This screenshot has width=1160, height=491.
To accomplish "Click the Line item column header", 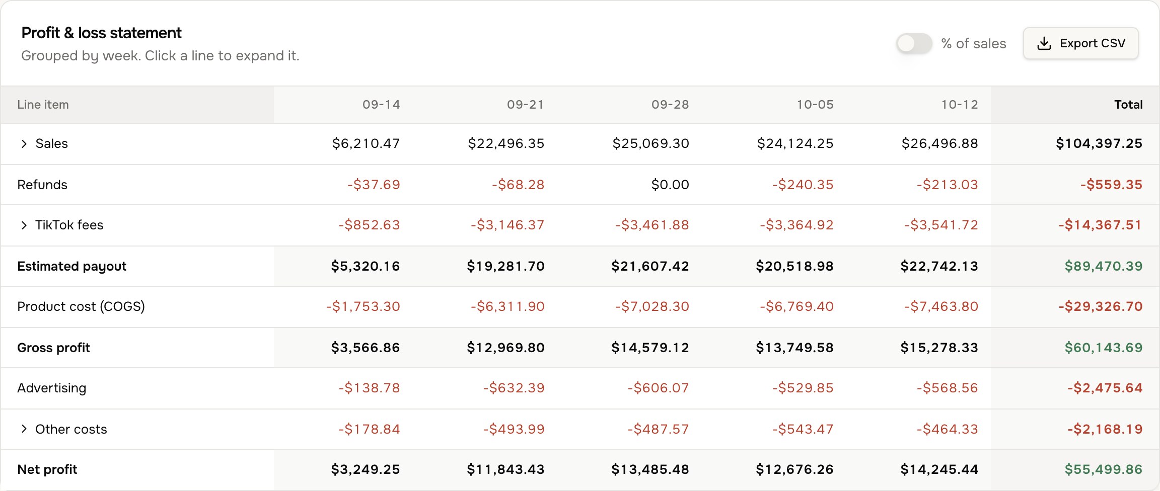I will tap(43, 105).
